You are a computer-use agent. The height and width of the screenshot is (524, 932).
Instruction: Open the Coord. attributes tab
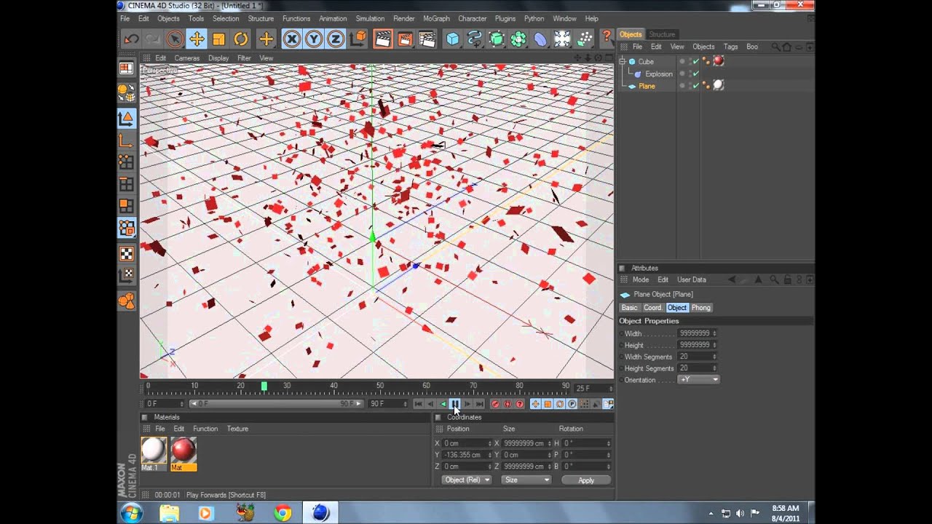tap(652, 308)
